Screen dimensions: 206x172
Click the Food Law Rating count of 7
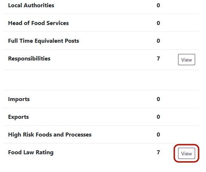point(158,152)
